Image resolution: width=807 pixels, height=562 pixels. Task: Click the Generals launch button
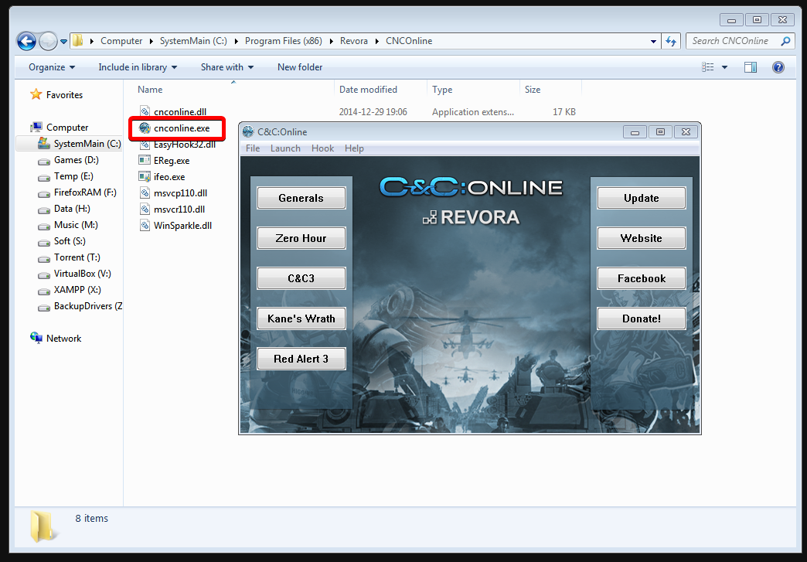(x=301, y=198)
